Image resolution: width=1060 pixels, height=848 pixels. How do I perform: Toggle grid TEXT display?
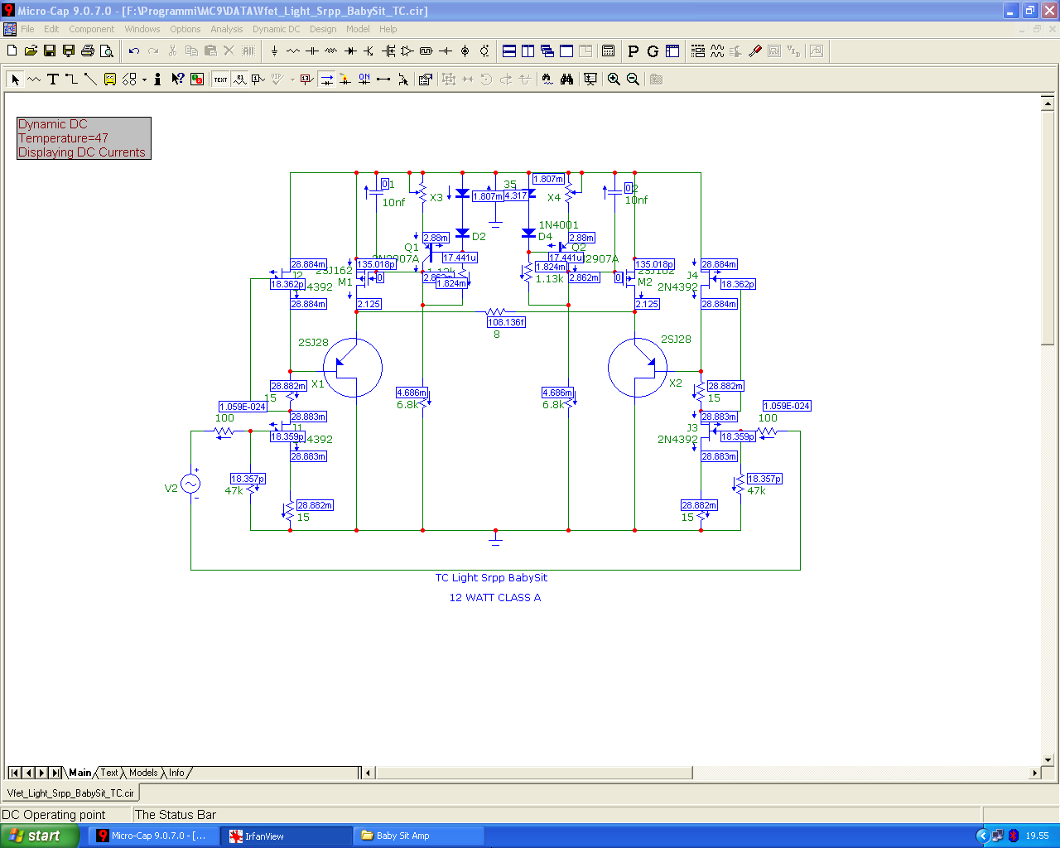(x=220, y=79)
